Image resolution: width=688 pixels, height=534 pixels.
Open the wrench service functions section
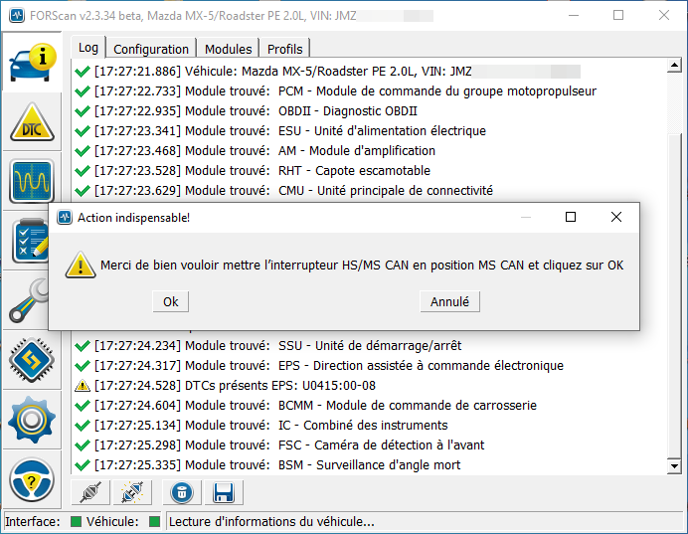tap(29, 301)
